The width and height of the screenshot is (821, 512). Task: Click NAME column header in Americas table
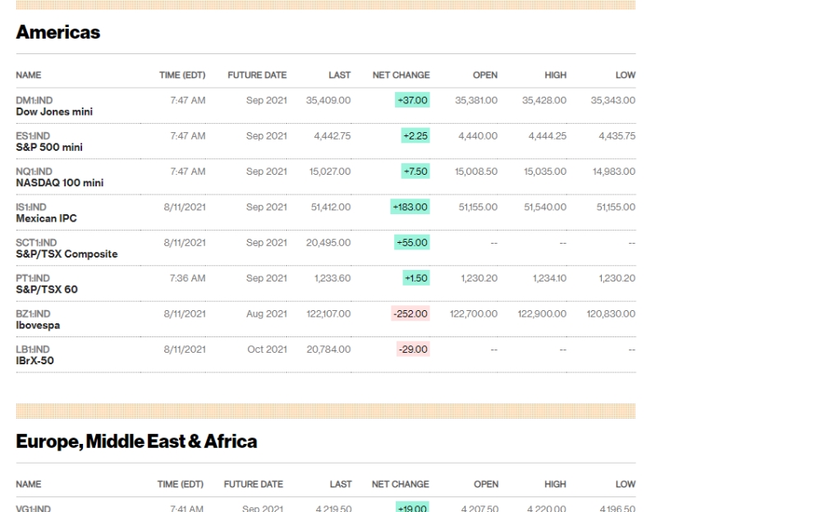pos(28,75)
